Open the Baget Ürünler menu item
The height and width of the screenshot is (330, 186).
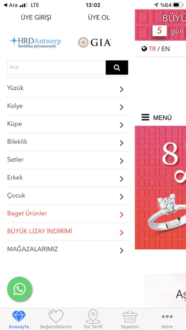(x=68, y=214)
